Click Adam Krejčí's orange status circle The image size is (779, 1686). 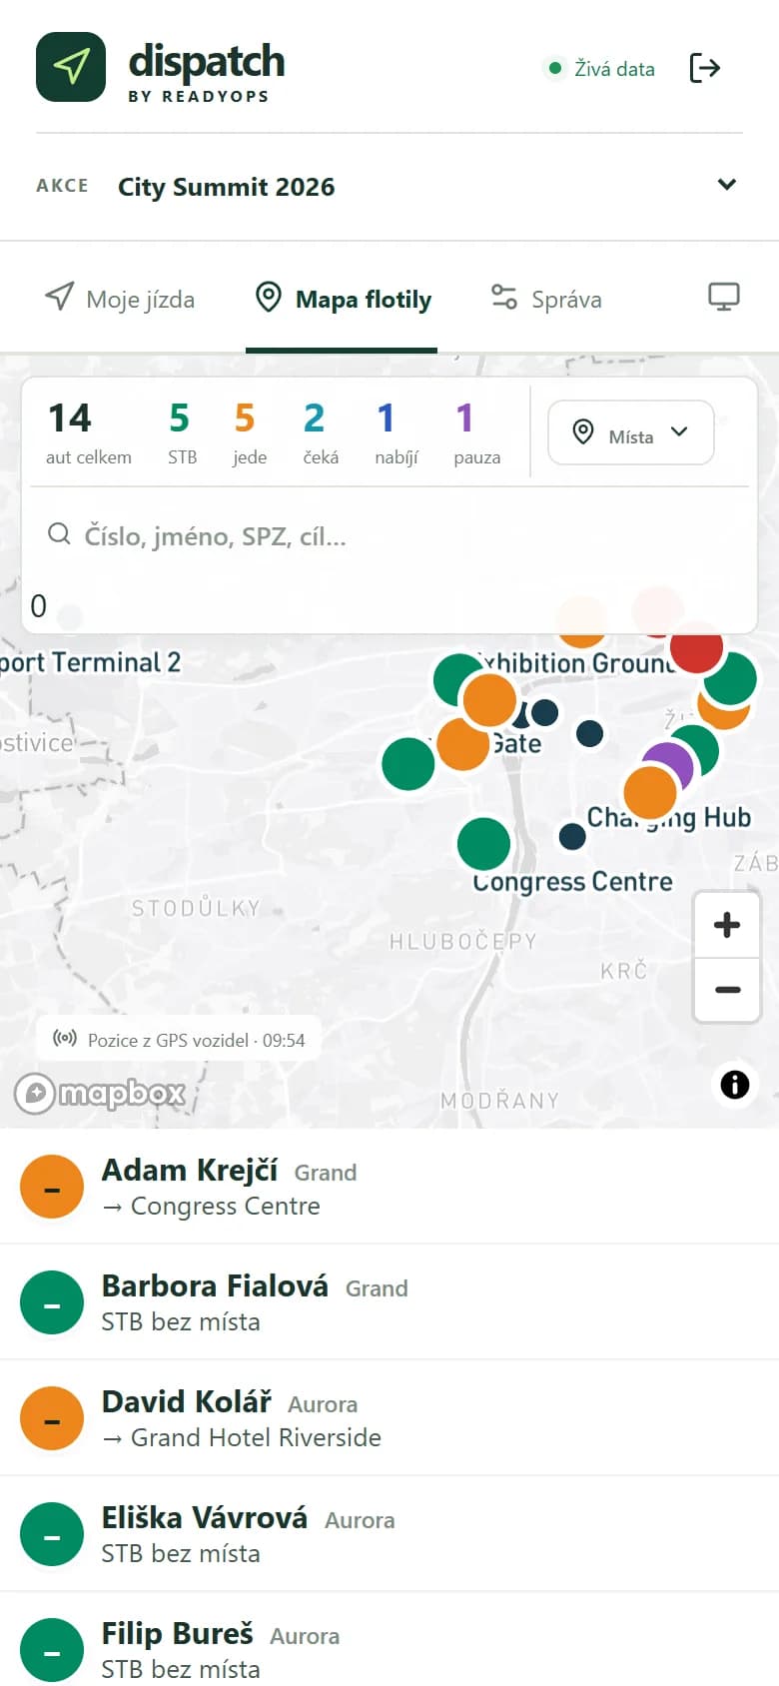[52, 1187]
